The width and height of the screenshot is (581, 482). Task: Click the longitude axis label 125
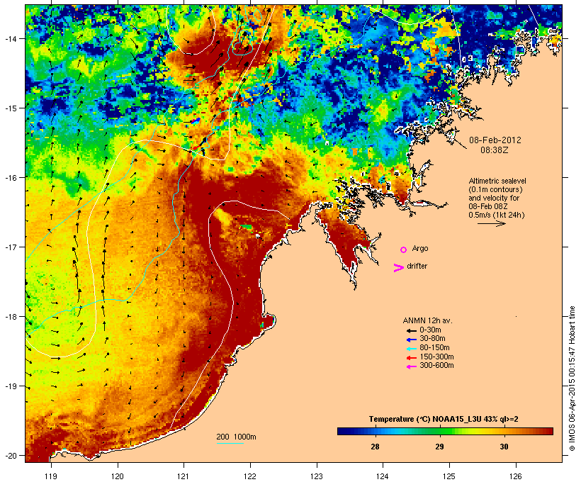pos(449,476)
